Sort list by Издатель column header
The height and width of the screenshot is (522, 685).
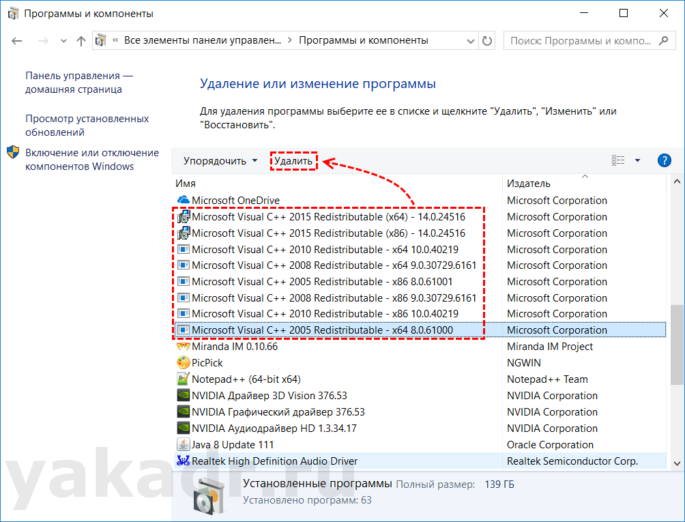(x=529, y=184)
